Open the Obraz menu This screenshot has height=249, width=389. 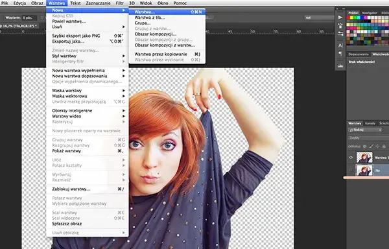click(37, 3)
